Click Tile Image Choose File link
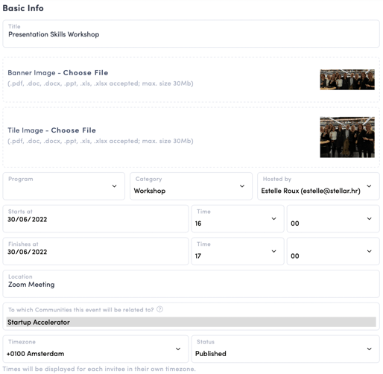This screenshot has width=383, height=374. (73, 130)
